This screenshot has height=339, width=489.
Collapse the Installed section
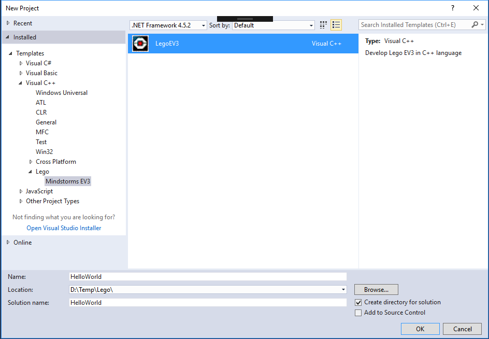7,37
